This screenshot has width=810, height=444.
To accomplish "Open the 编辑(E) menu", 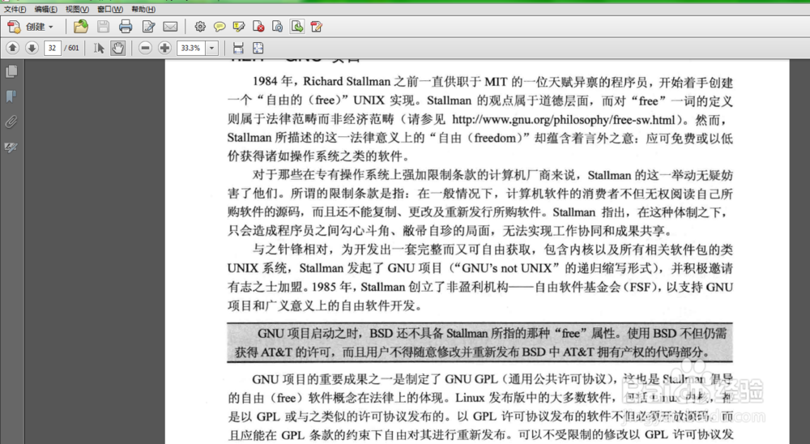I will 46,9.
